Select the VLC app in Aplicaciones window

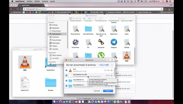[x=127, y=56]
